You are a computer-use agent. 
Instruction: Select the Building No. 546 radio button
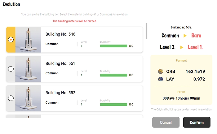11,39
